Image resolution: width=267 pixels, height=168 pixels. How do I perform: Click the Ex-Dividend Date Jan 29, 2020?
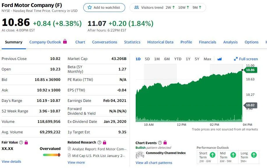(115, 121)
